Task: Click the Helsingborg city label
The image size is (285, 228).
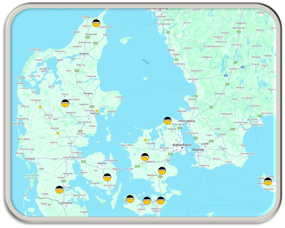Action: (187, 121)
